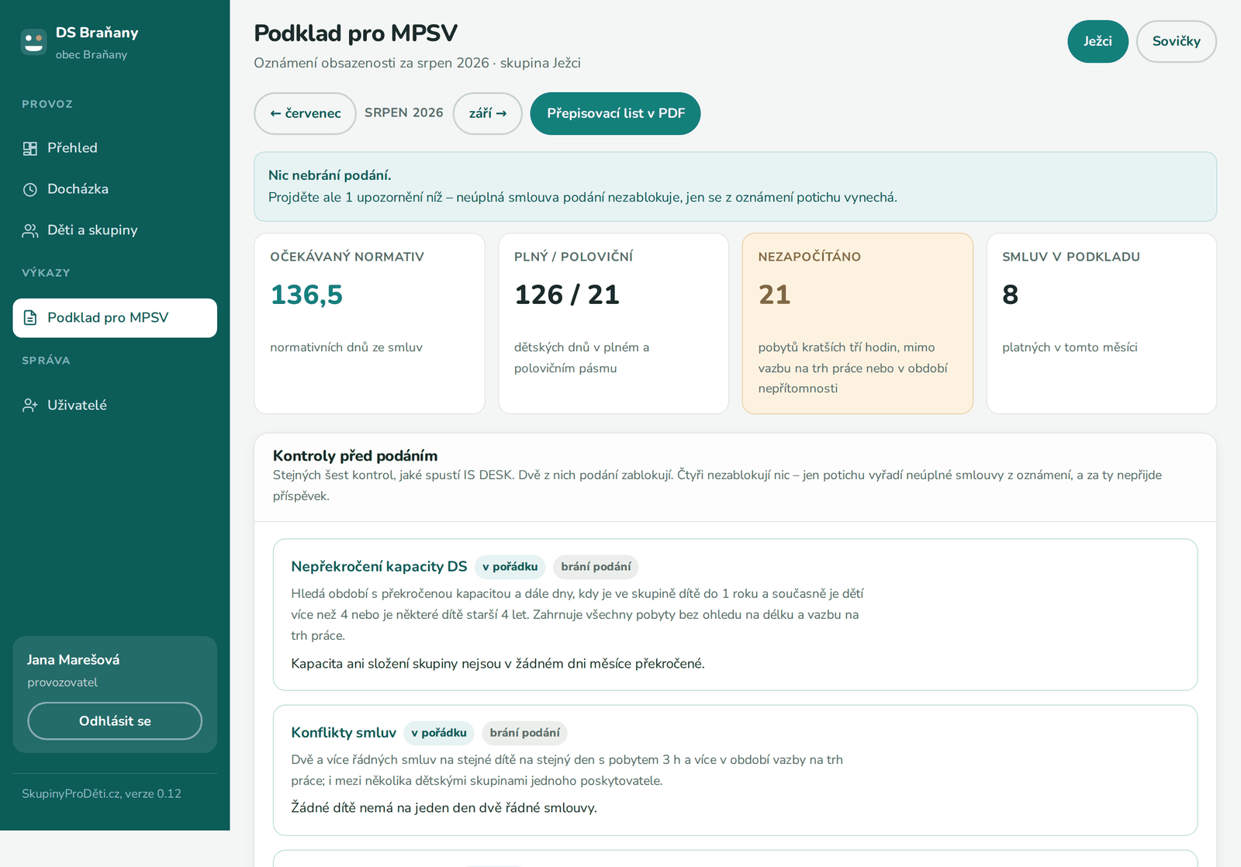The image size is (1241, 867).
Task: Click the Docházka clock icon
Action: [x=30, y=189]
